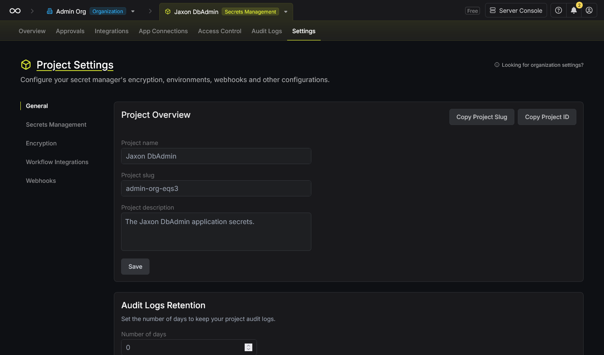Switch to the Audit Logs tab
604x355 pixels.
tap(266, 31)
